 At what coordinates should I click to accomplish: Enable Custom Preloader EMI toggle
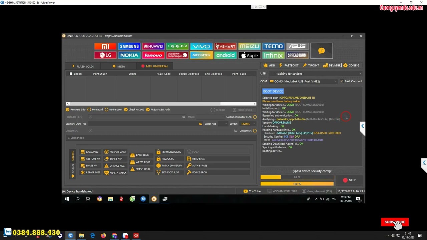(x=255, y=117)
